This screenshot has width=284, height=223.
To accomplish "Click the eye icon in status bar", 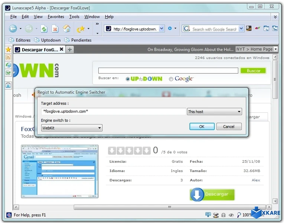I will [231, 215].
